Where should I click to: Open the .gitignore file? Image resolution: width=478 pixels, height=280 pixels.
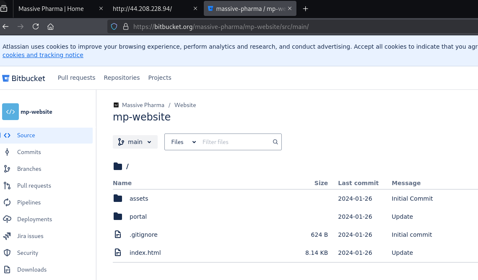tap(143, 235)
